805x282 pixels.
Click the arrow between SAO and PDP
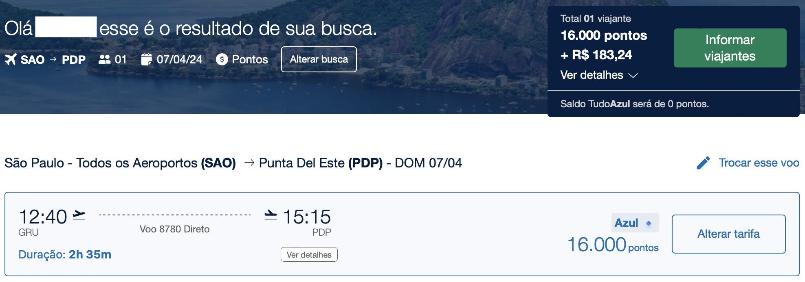pyautogui.click(x=53, y=59)
